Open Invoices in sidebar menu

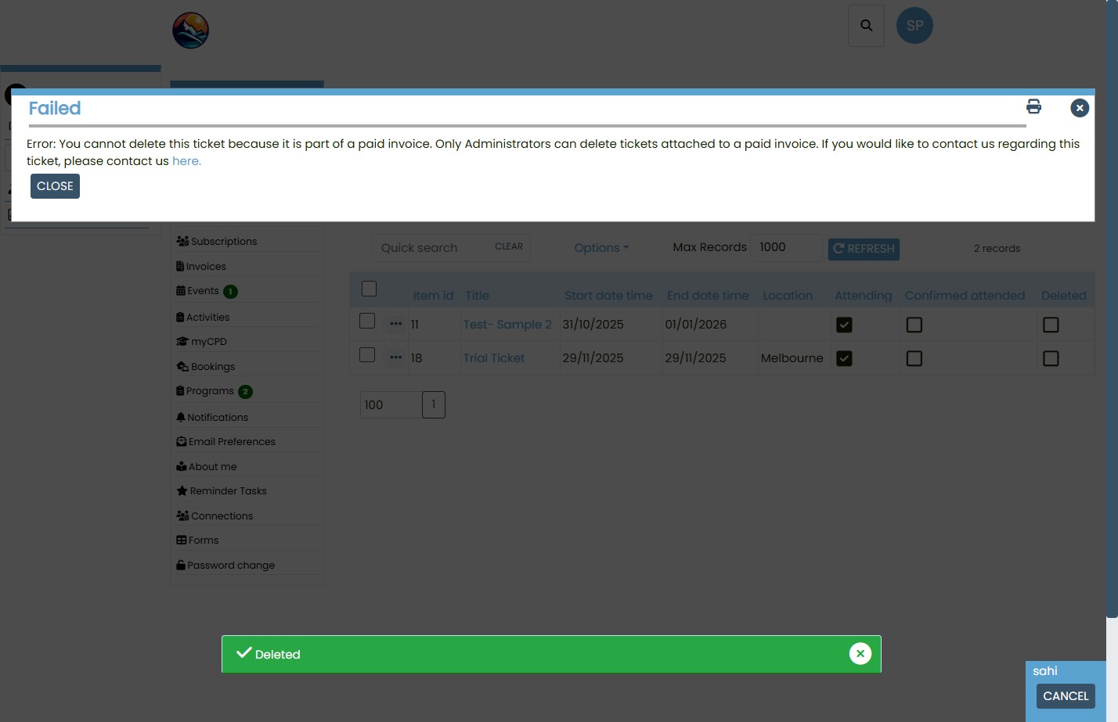click(x=206, y=267)
